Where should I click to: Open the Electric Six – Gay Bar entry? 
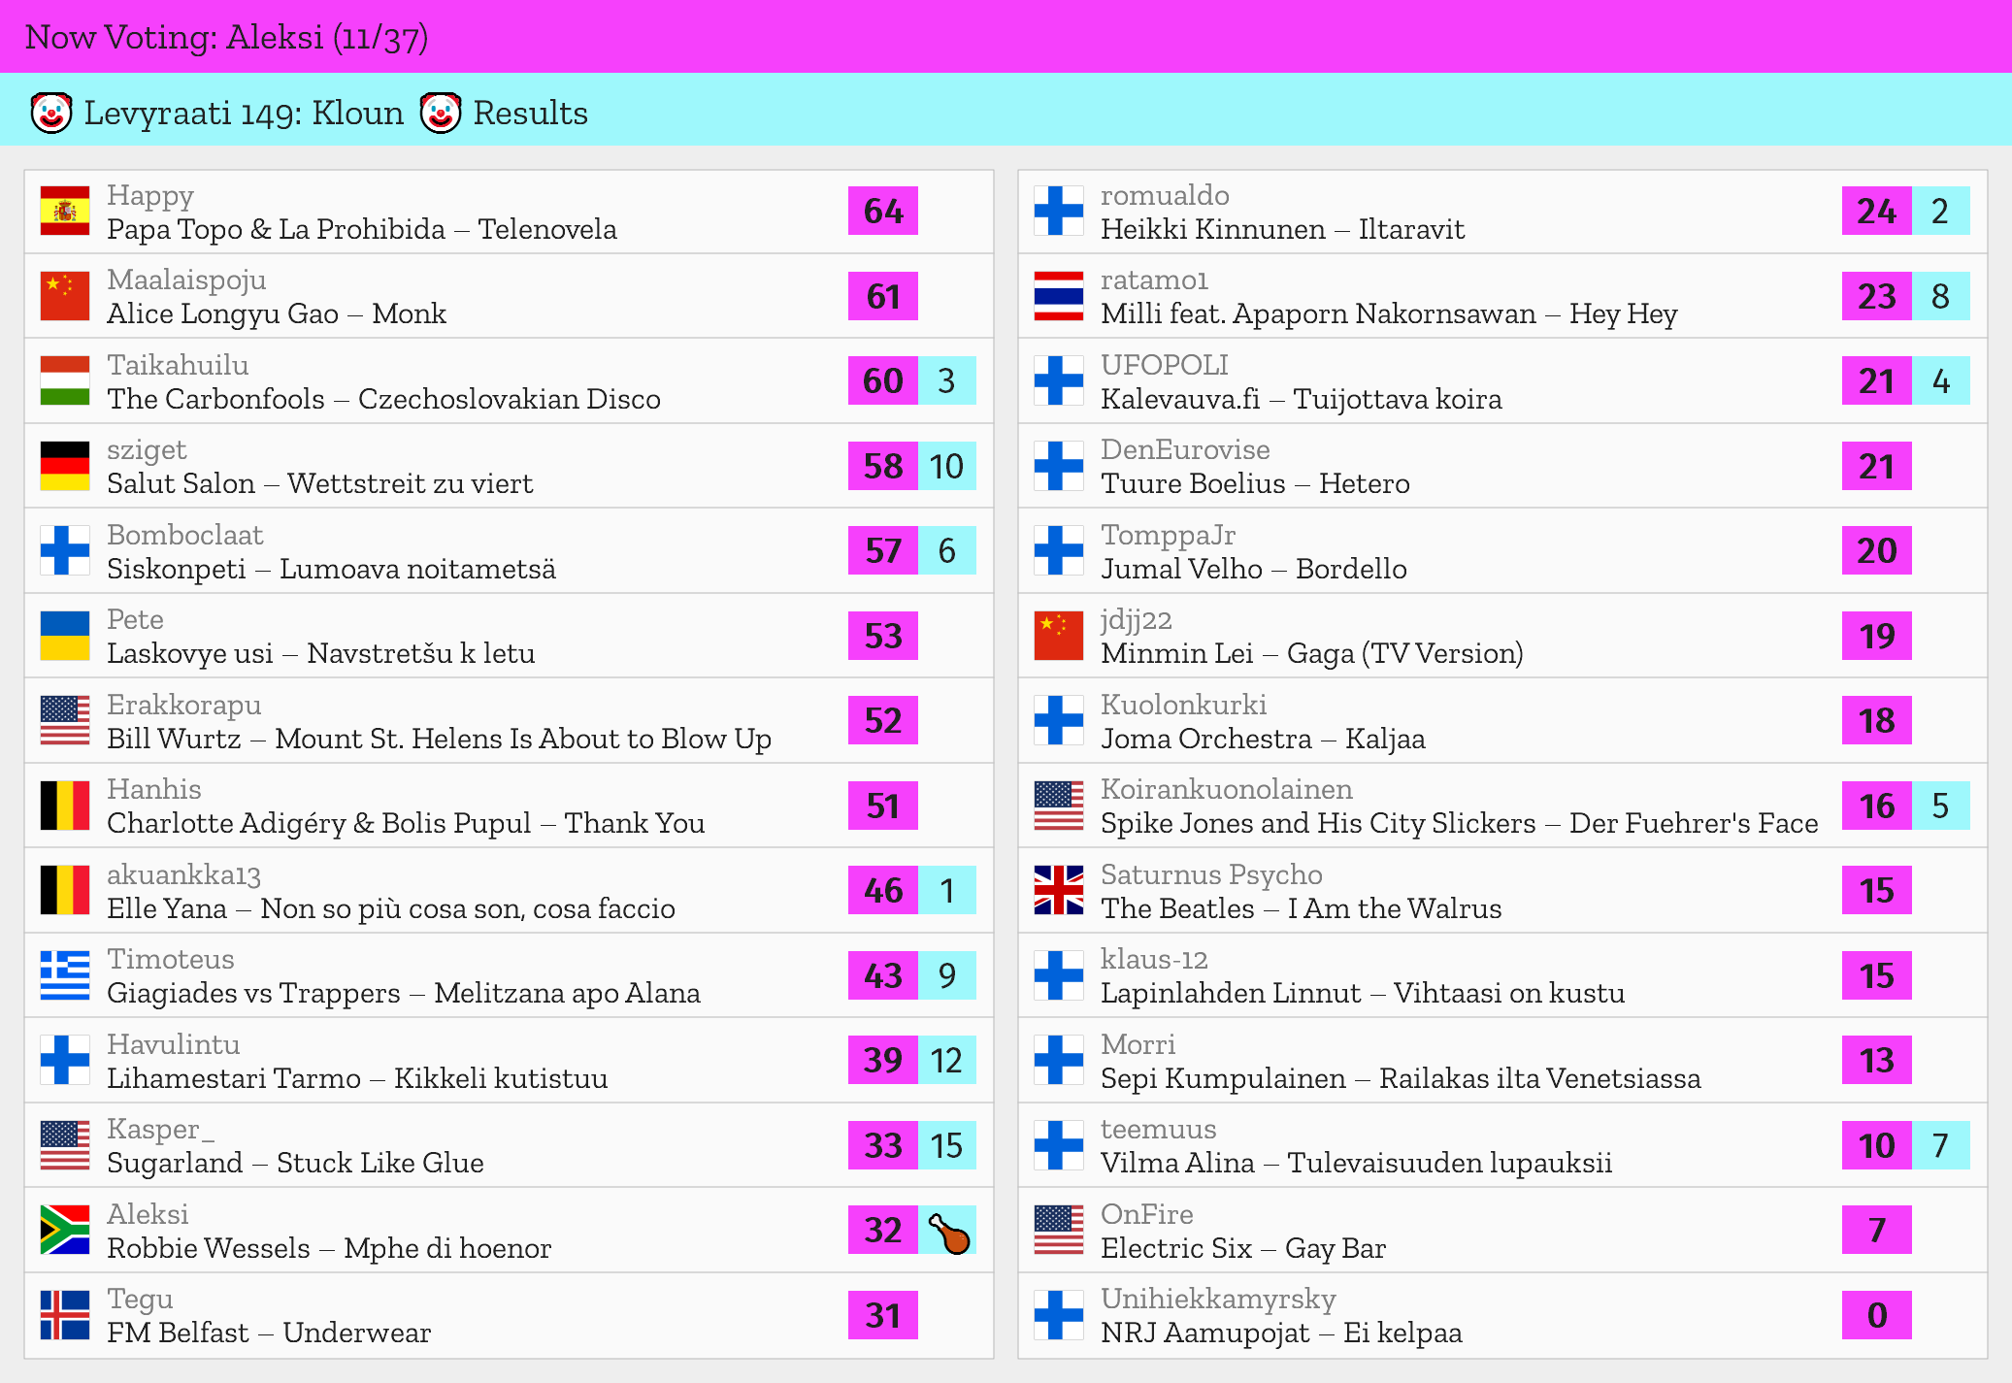click(1242, 1248)
